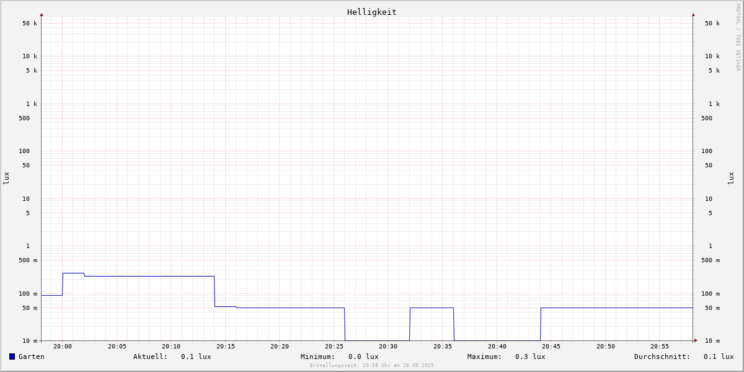The width and height of the screenshot is (744, 372).
Task: Click the 20:25 time axis label
Action: 334,347
